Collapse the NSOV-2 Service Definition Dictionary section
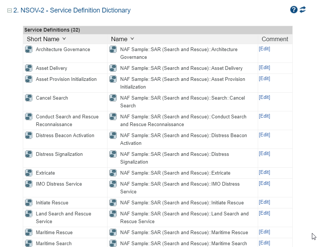 10,11
